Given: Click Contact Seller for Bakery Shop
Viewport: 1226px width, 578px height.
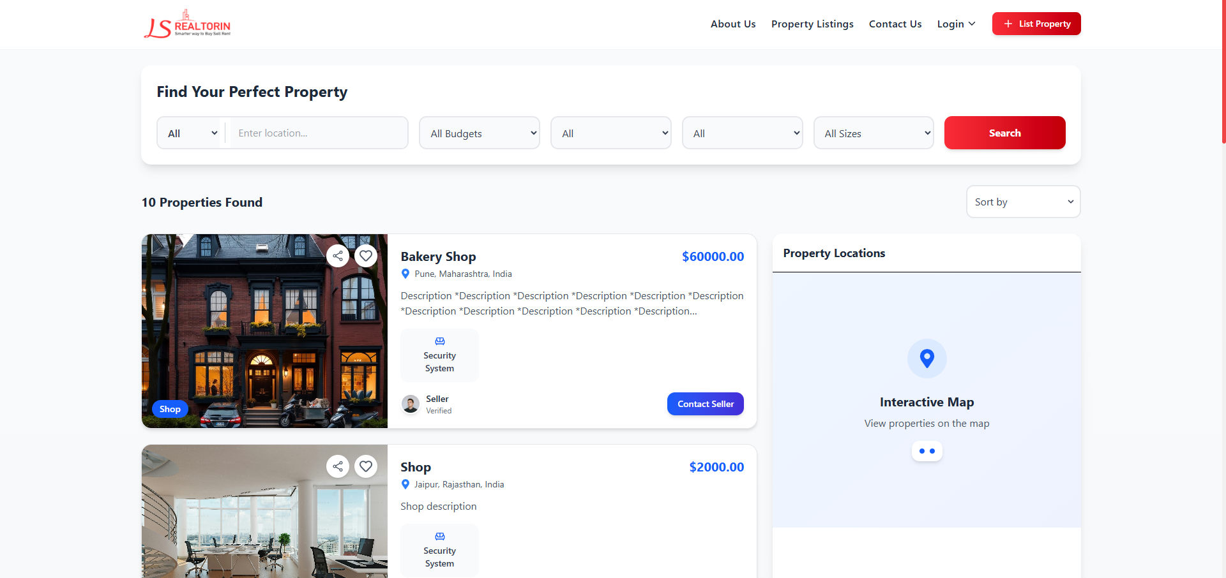Looking at the screenshot, I should (705, 404).
